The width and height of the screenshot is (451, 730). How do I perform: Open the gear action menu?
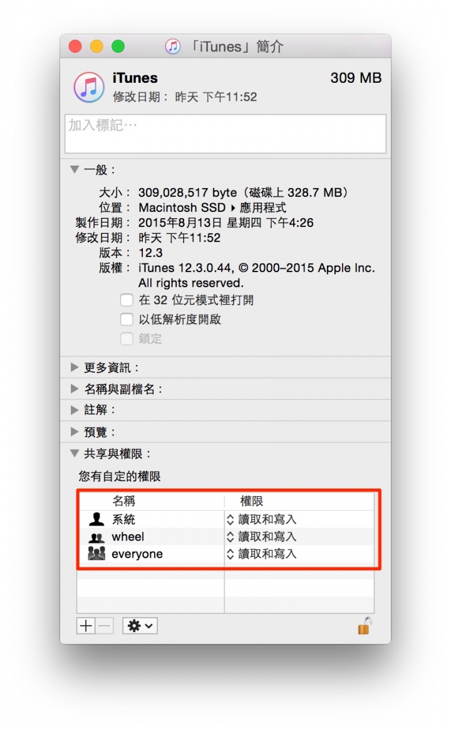pos(140,626)
